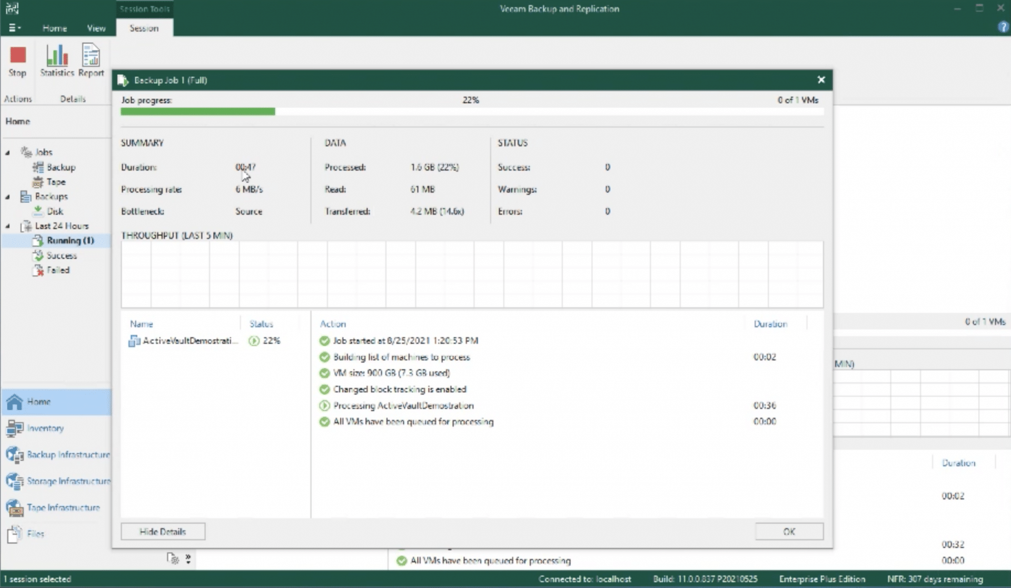The width and height of the screenshot is (1011, 588).
Task: Open the Report for this session
Action: point(91,62)
